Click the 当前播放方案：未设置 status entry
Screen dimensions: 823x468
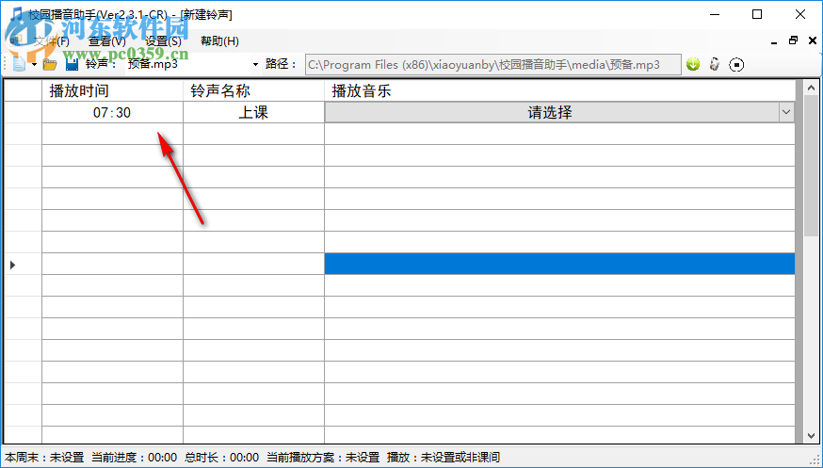click(323, 458)
